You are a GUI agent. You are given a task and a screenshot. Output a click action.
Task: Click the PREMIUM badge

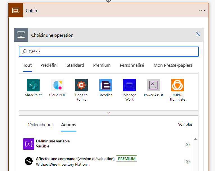pyautogui.click(x=126, y=159)
